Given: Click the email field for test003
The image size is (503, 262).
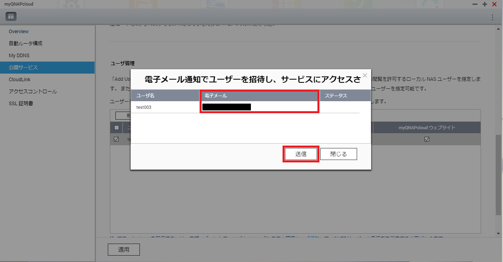Looking at the screenshot, I should [x=260, y=107].
